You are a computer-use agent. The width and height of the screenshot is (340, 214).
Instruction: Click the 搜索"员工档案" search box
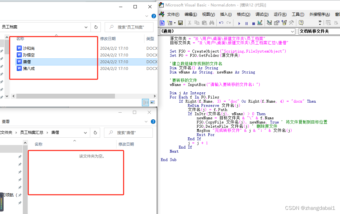coord(129,27)
